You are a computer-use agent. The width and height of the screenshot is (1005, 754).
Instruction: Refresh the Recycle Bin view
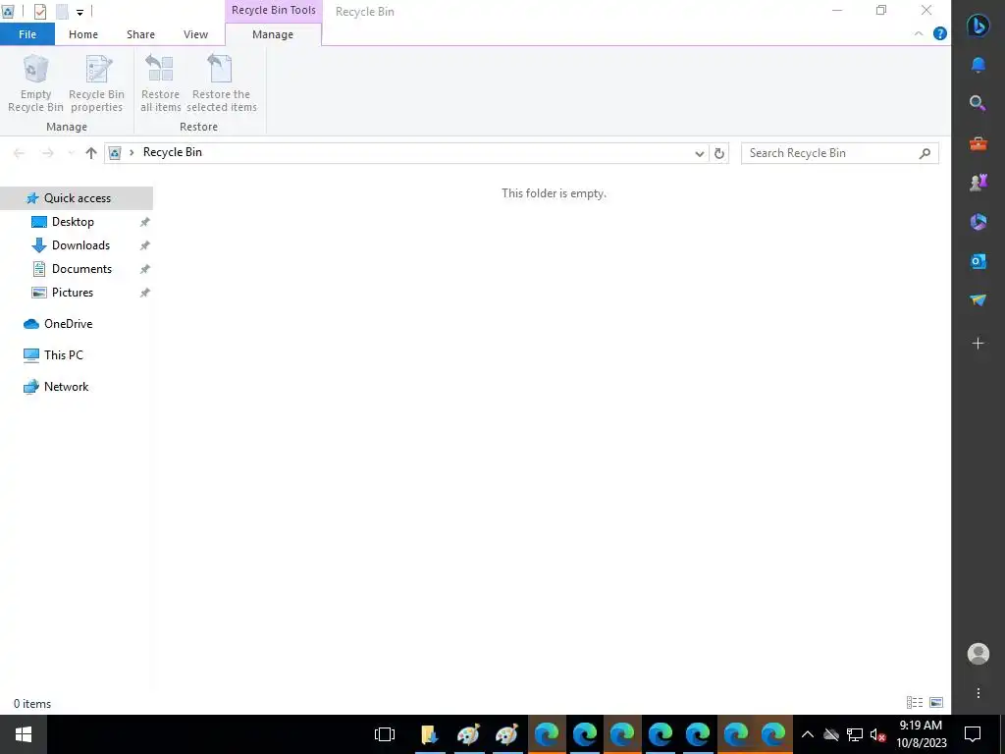[719, 153]
